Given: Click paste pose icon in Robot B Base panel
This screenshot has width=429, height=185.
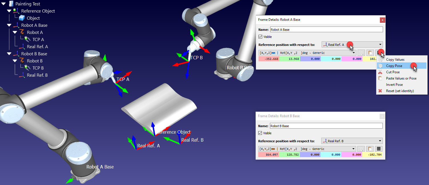Looking at the screenshot, I should [370, 149].
